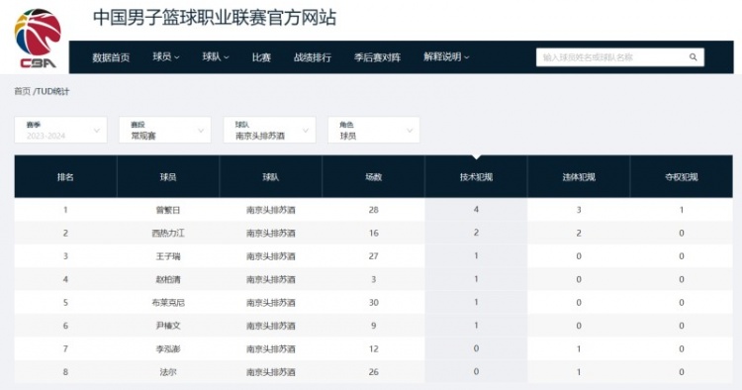Sort by 技术犯规 column header
Image resolution: width=742 pixels, height=390 pixels.
pos(476,177)
